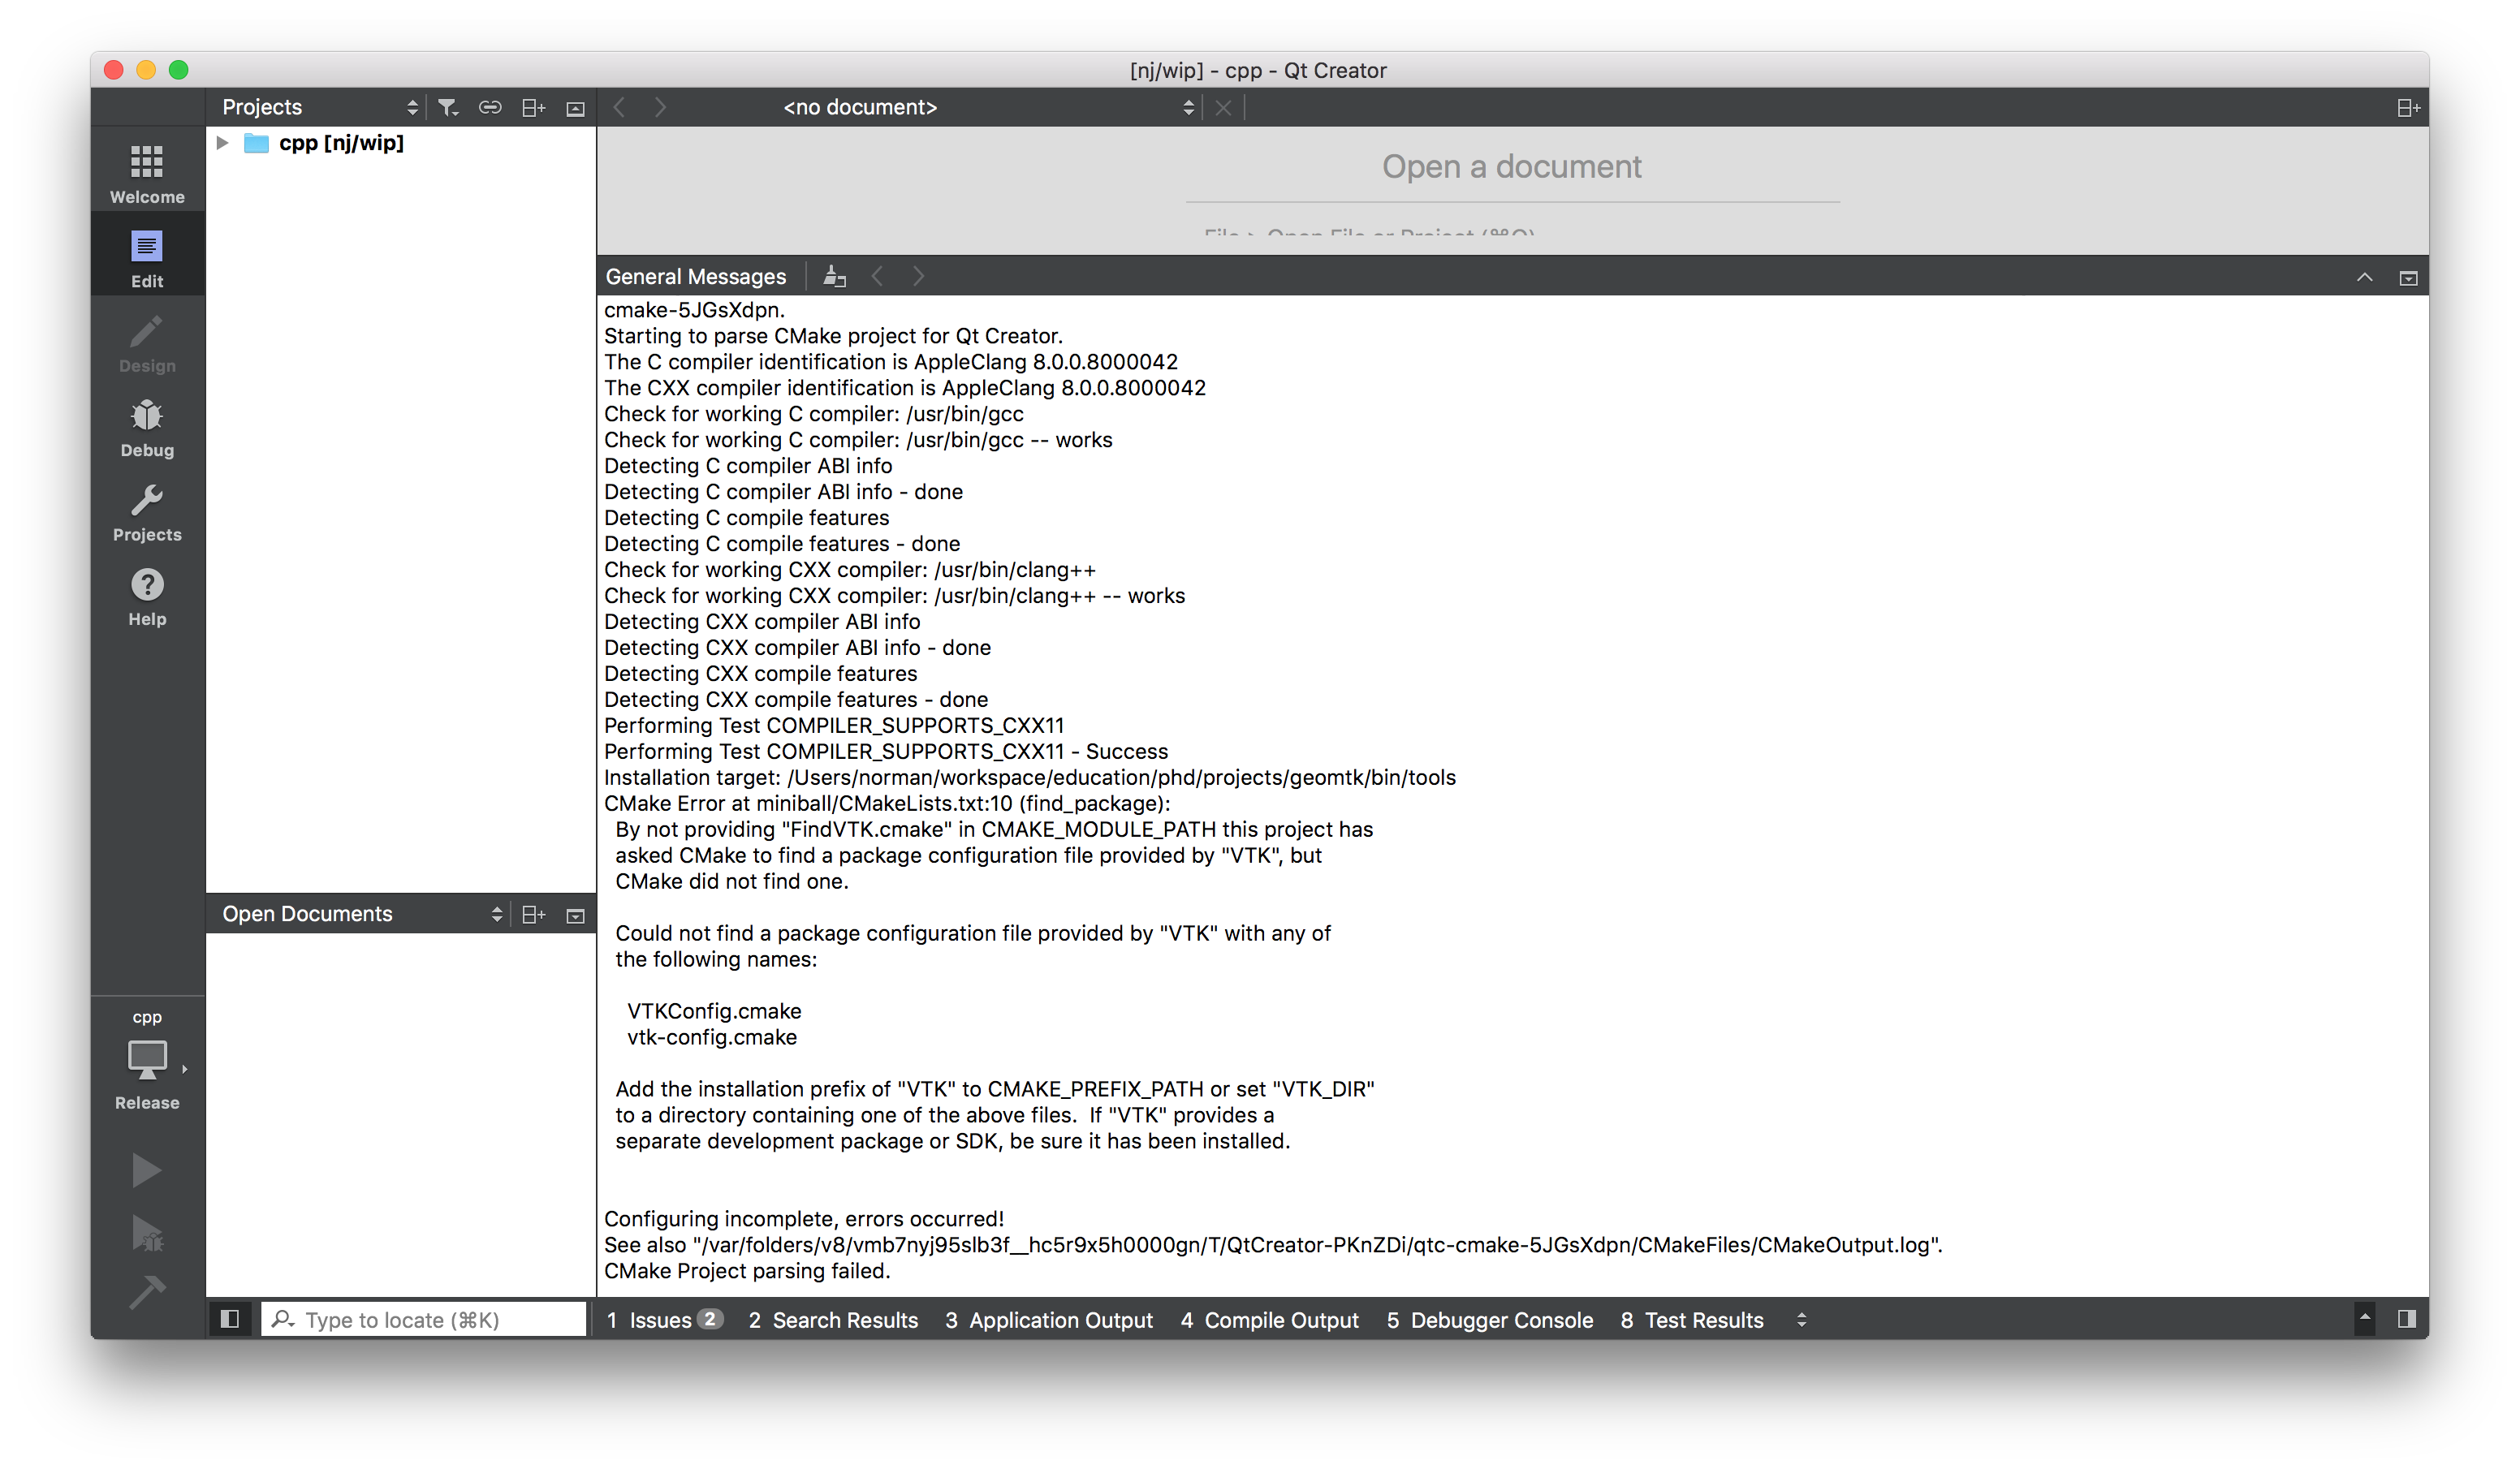Screen dimensions: 2520x1469
Task: Open the Projects mode with wrench icon
Action: 147,512
